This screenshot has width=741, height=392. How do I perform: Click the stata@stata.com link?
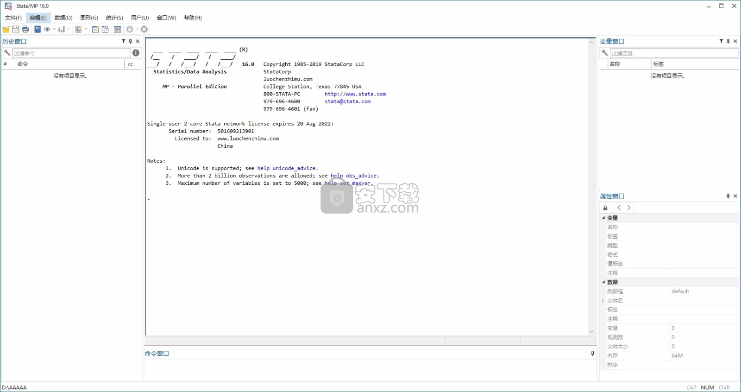click(x=347, y=101)
